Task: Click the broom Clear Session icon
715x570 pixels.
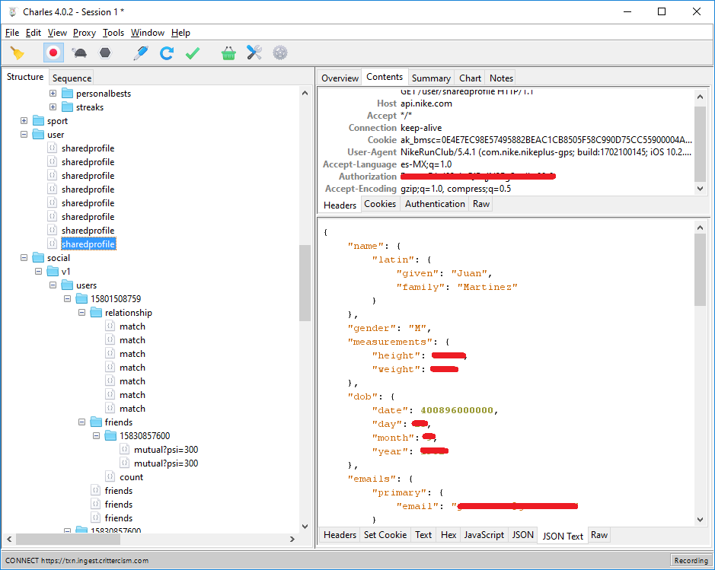Action: (x=17, y=53)
